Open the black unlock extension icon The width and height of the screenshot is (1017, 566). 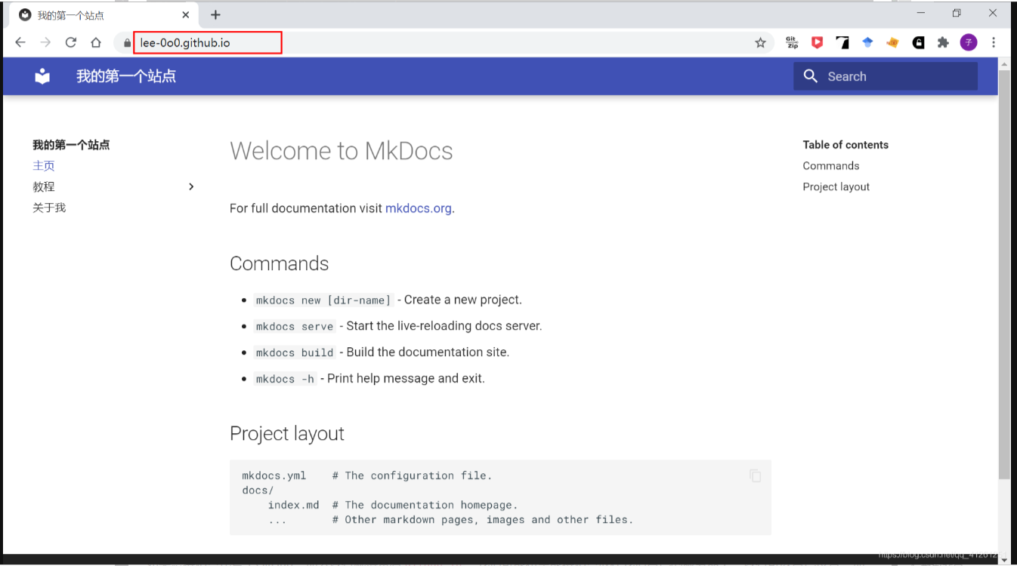(x=918, y=43)
